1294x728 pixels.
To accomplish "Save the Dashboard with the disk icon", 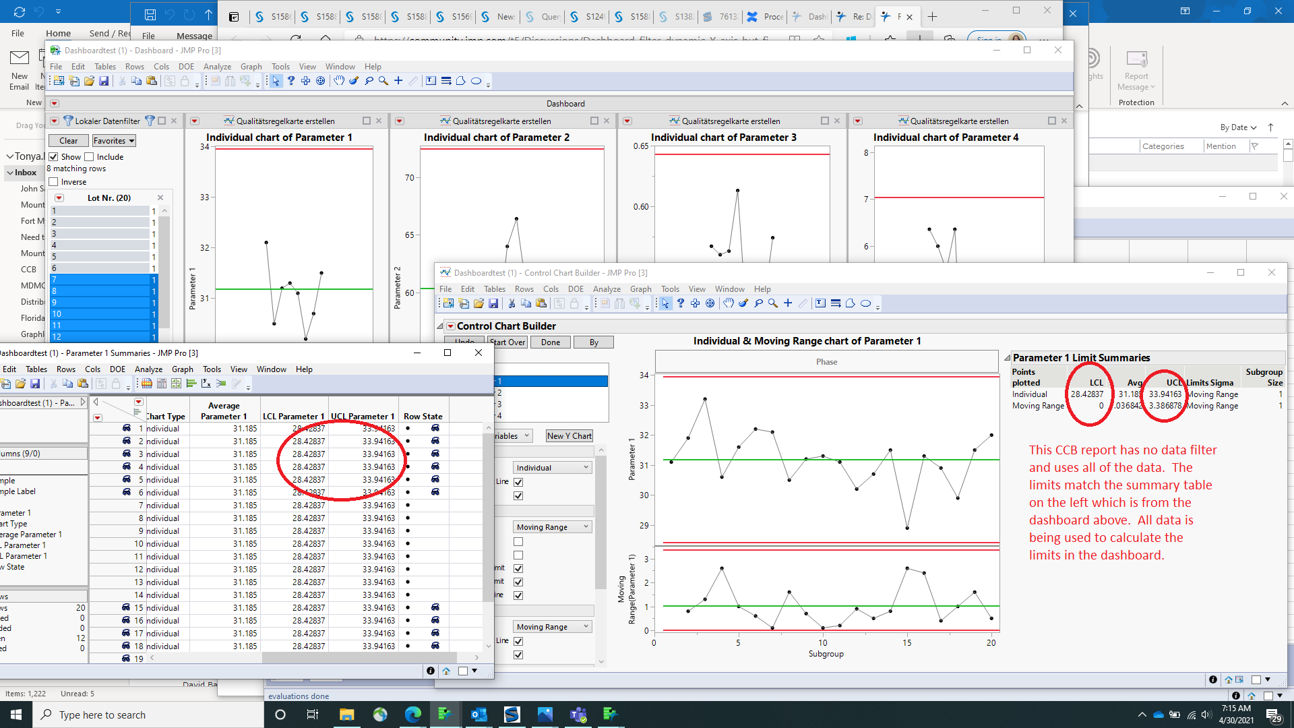I will [x=104, y=81].
